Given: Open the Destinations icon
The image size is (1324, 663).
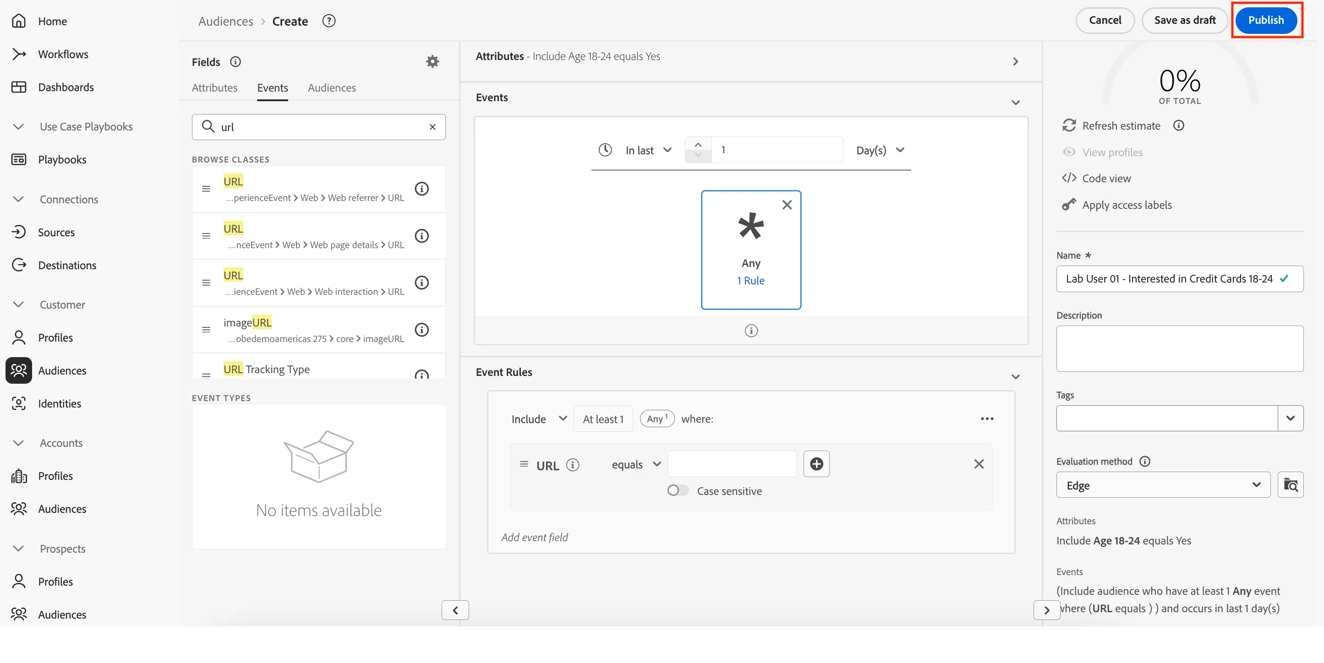Looking at the screenshot, I should point(19,265).
